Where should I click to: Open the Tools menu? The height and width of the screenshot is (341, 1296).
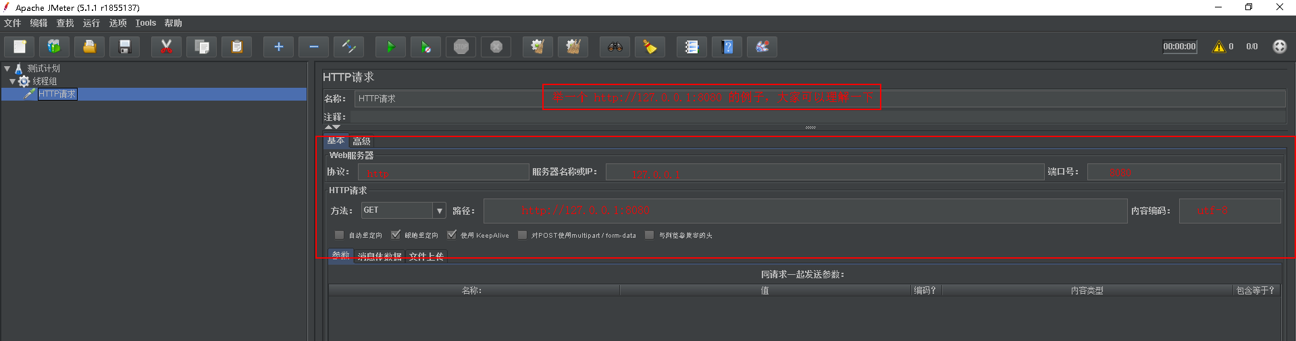pyautogui.click(x=145, y=23)
